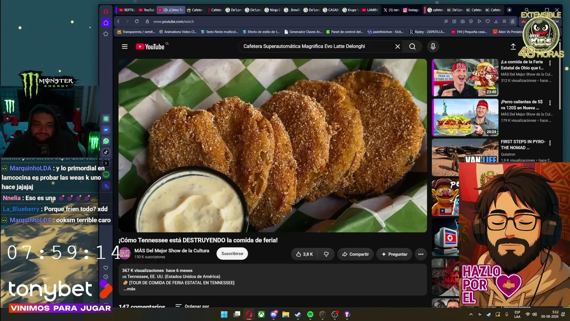Open the Panel de control del... bookmark
This screenshot has height=321, width=570.
tap(345, 32)
